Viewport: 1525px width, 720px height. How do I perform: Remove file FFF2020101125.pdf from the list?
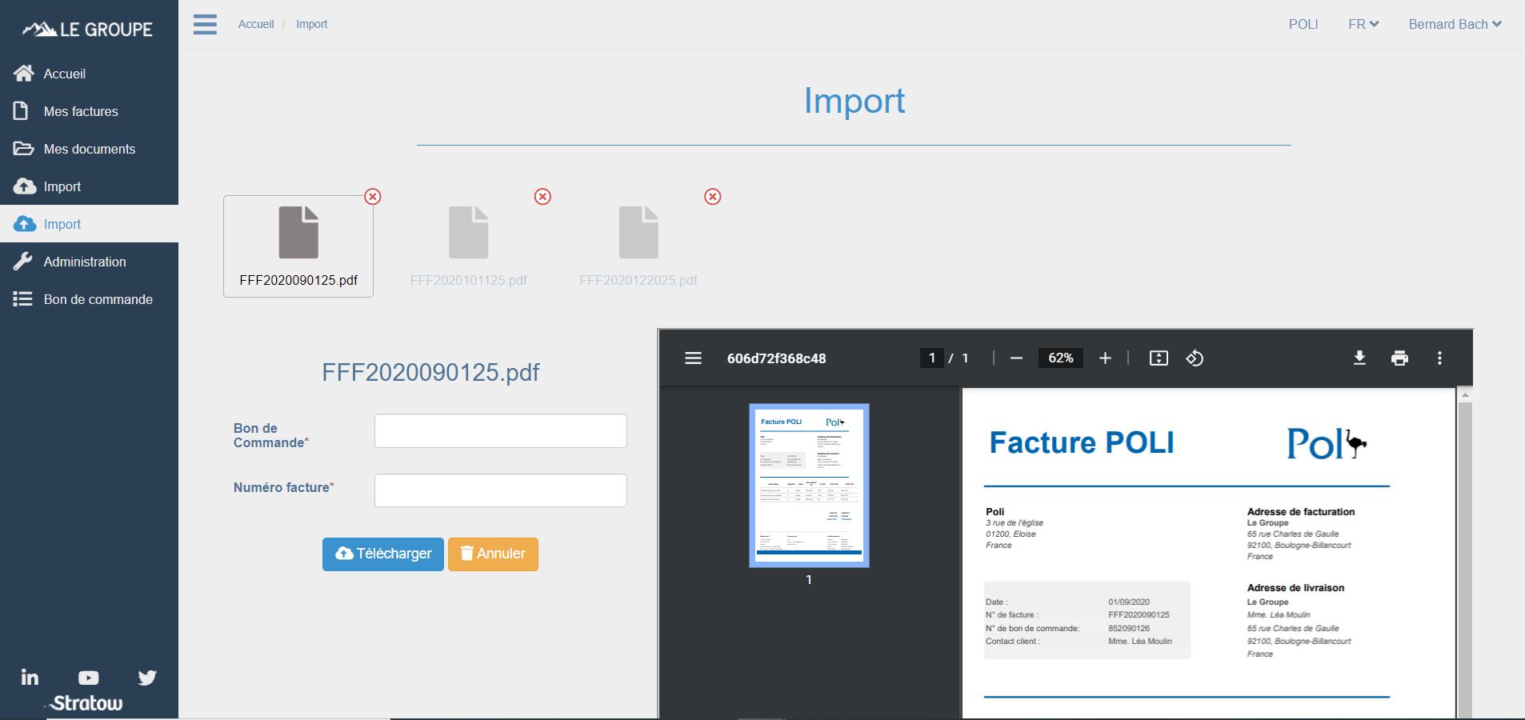[x=542, y=197]
